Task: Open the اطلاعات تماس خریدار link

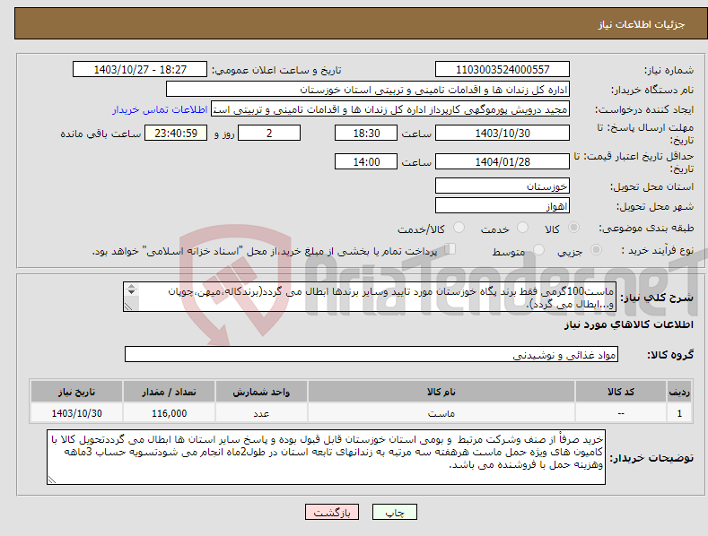Action: [x=160, y=109]
